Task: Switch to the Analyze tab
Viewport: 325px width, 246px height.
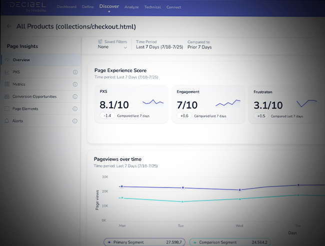Action: [x=131, y=7]
